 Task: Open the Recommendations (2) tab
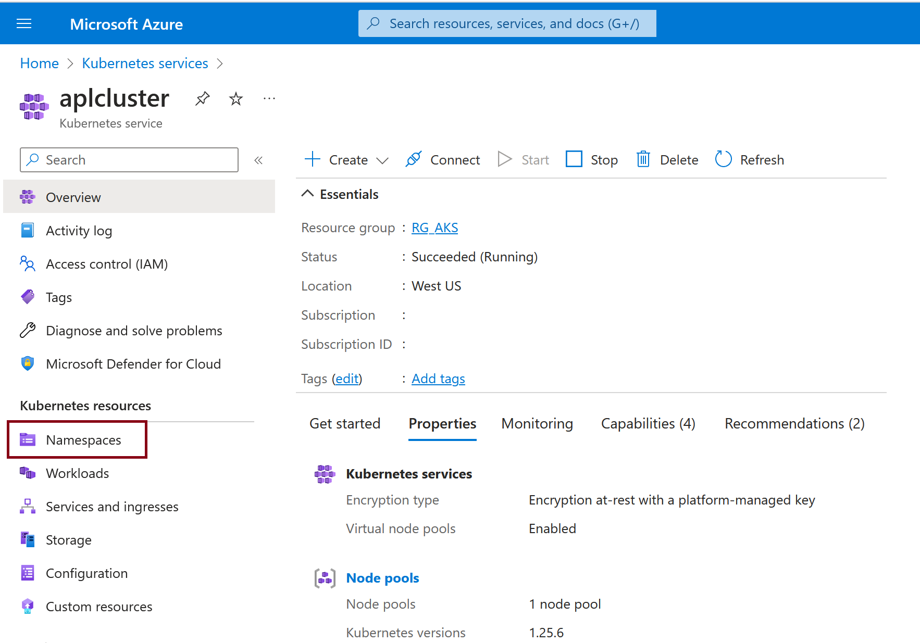[x=794, y=424]
